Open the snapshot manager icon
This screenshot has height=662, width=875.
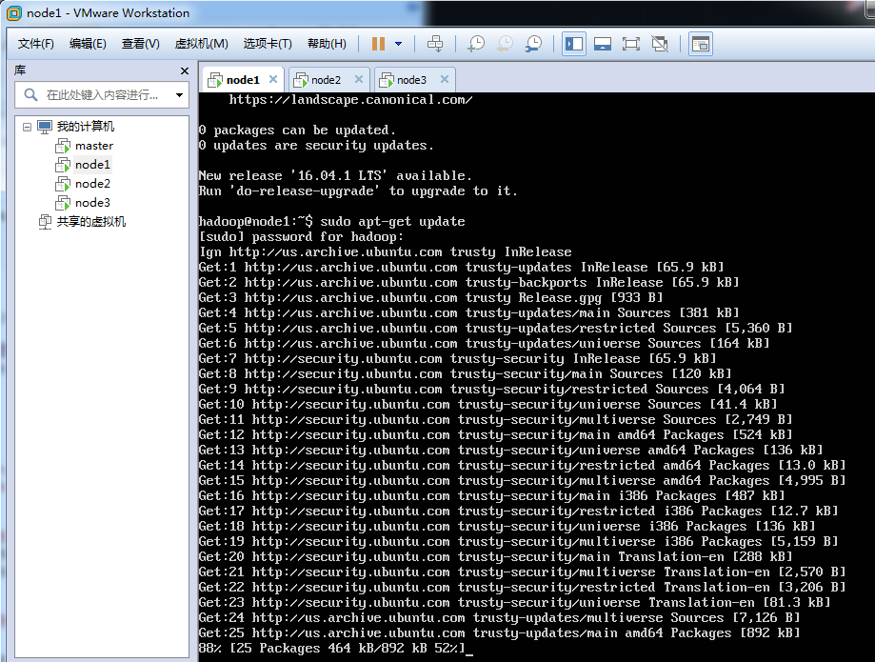pos(533,44)
